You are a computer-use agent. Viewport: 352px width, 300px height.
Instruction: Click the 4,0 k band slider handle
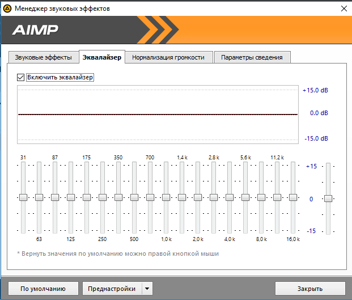pyautogui.click(x=230, y=197)
